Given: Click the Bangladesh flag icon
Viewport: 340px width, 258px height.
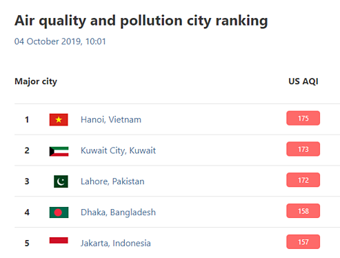Looking at the screenshot, I should tap(59, 212).
